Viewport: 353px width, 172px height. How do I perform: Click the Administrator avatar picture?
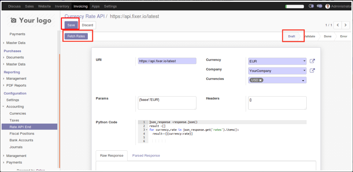click(x=328, y=6)
